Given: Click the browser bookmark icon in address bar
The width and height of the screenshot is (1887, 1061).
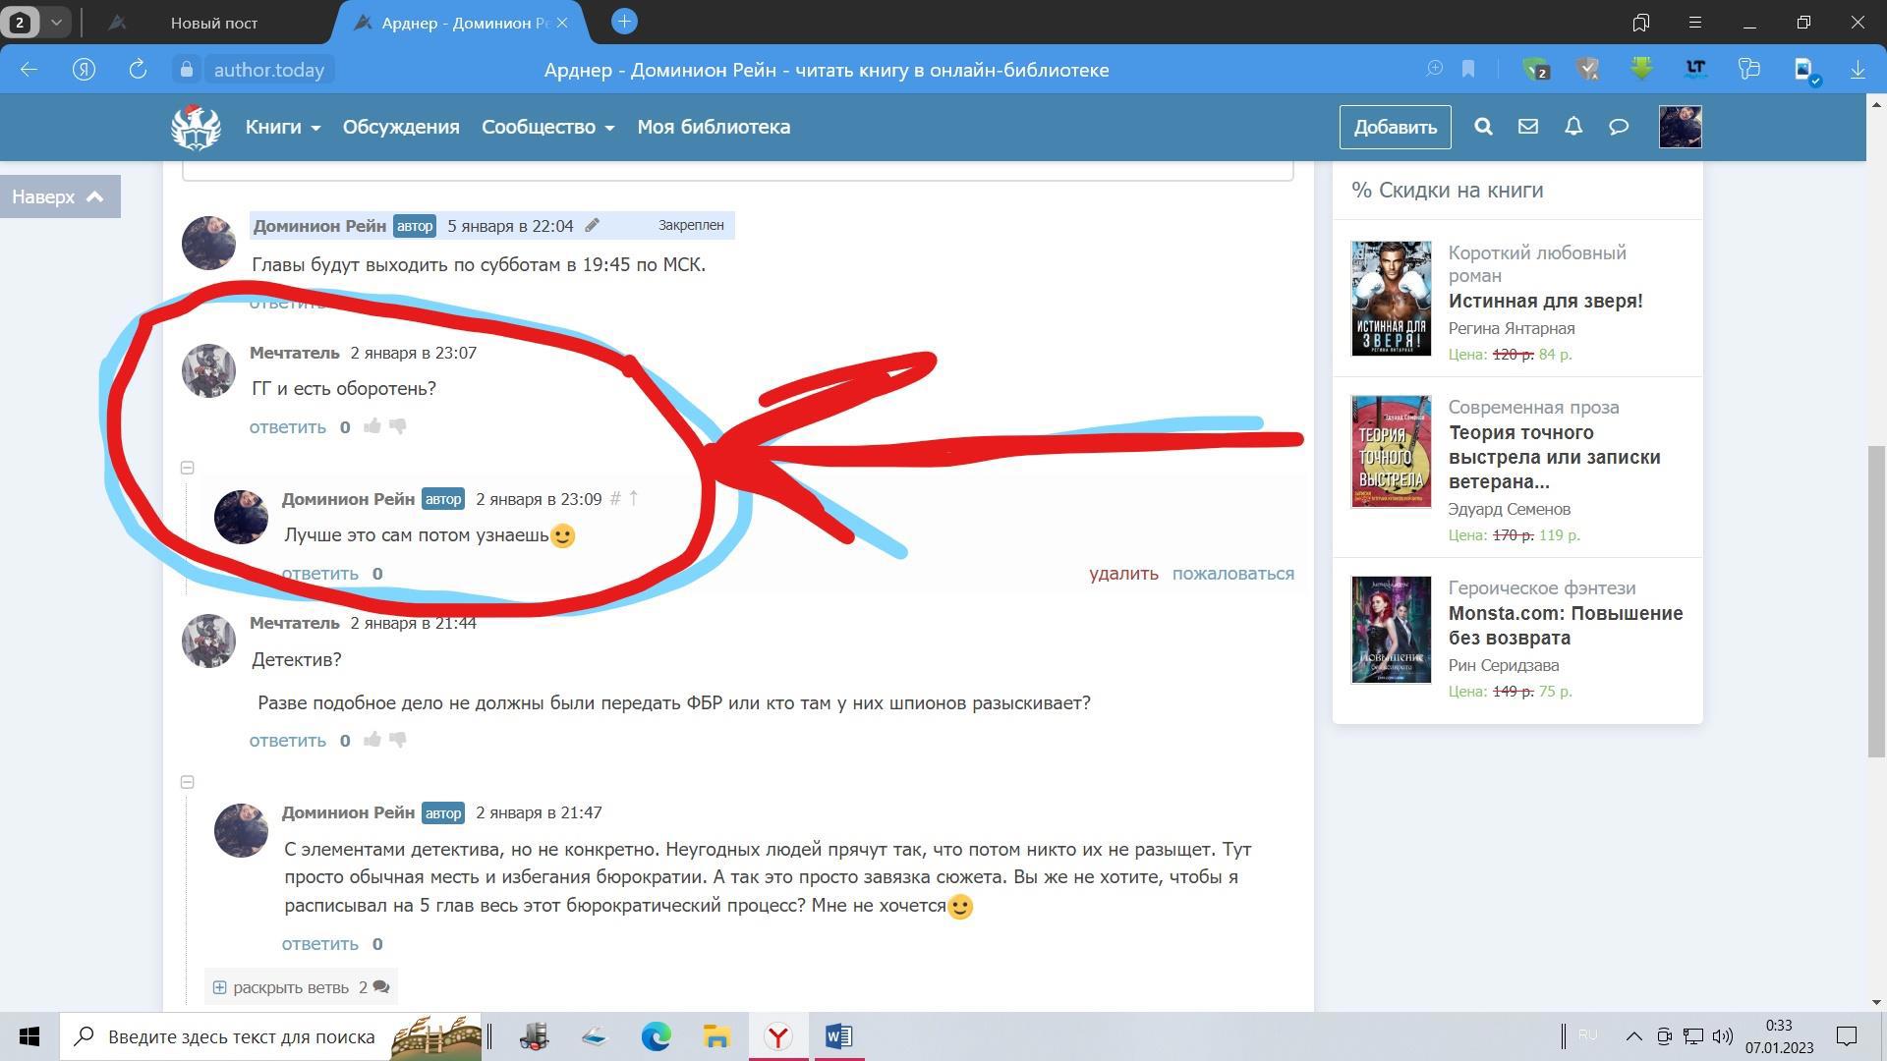Looking at the screenshot, I should click(1468, 70).
